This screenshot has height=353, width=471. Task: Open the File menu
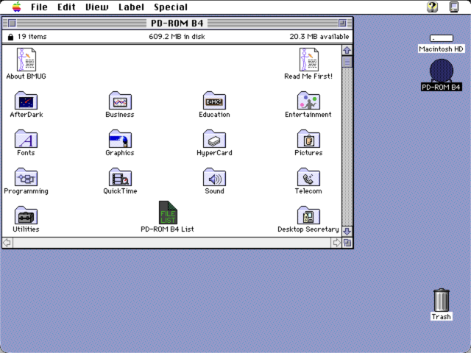click(39, 7)
